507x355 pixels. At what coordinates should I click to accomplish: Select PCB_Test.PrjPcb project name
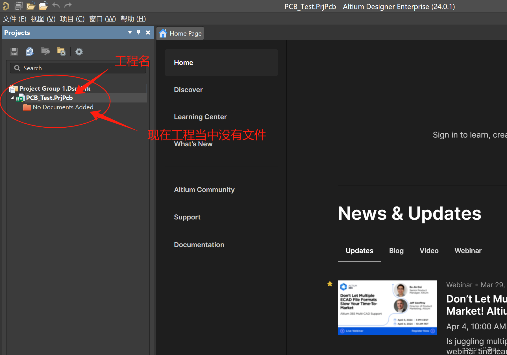point(49,98)
